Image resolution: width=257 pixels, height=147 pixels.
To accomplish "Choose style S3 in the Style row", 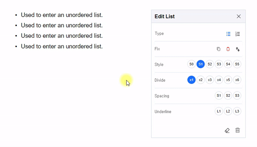I will [219, 64].
